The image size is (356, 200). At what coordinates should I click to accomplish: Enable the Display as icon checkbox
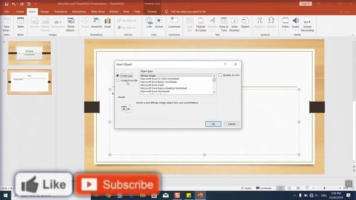click(x=220, y=75)
